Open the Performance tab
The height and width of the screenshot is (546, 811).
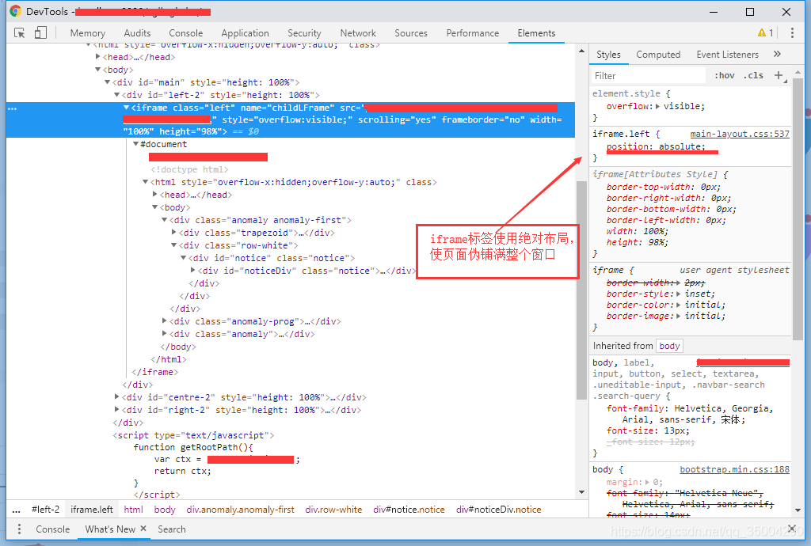[472, 33]
